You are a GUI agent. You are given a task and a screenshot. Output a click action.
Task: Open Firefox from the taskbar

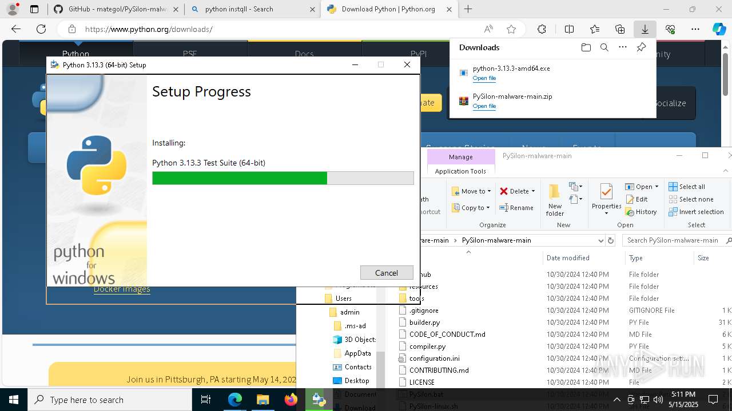pyautogui.click(x=291, y=400)
